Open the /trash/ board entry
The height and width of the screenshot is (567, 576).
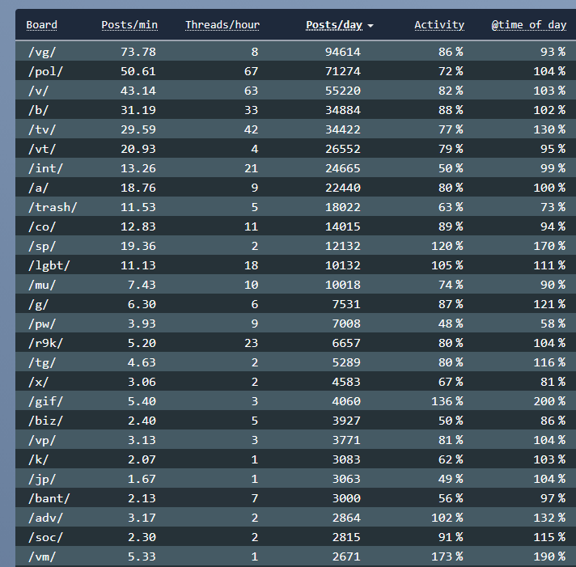pos(53,208)
